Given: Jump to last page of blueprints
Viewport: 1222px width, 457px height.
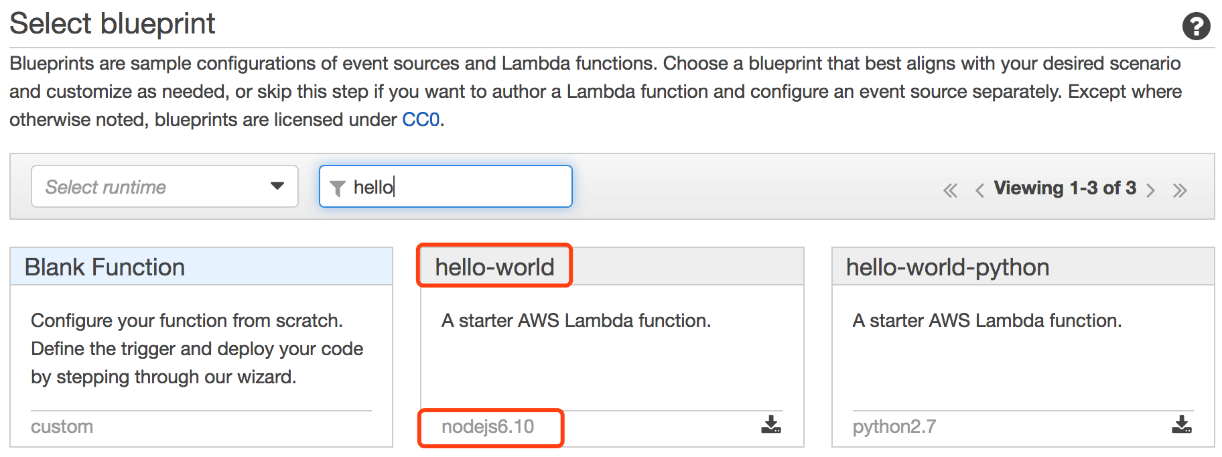Looking at the screenshot, I should pyautogui.click(x=1180, y=190).
